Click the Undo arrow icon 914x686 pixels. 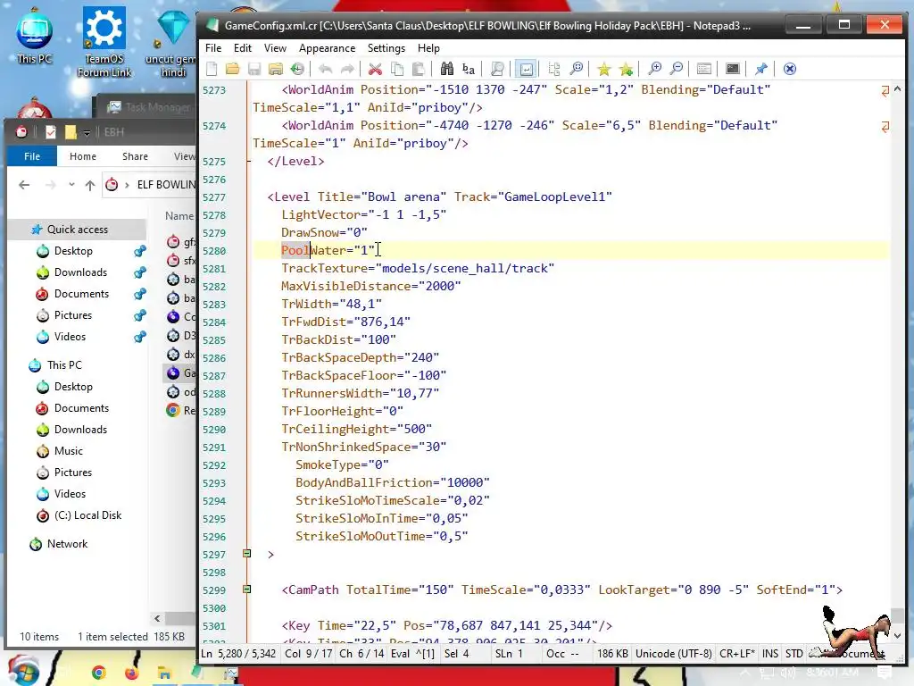pos(325,69)
